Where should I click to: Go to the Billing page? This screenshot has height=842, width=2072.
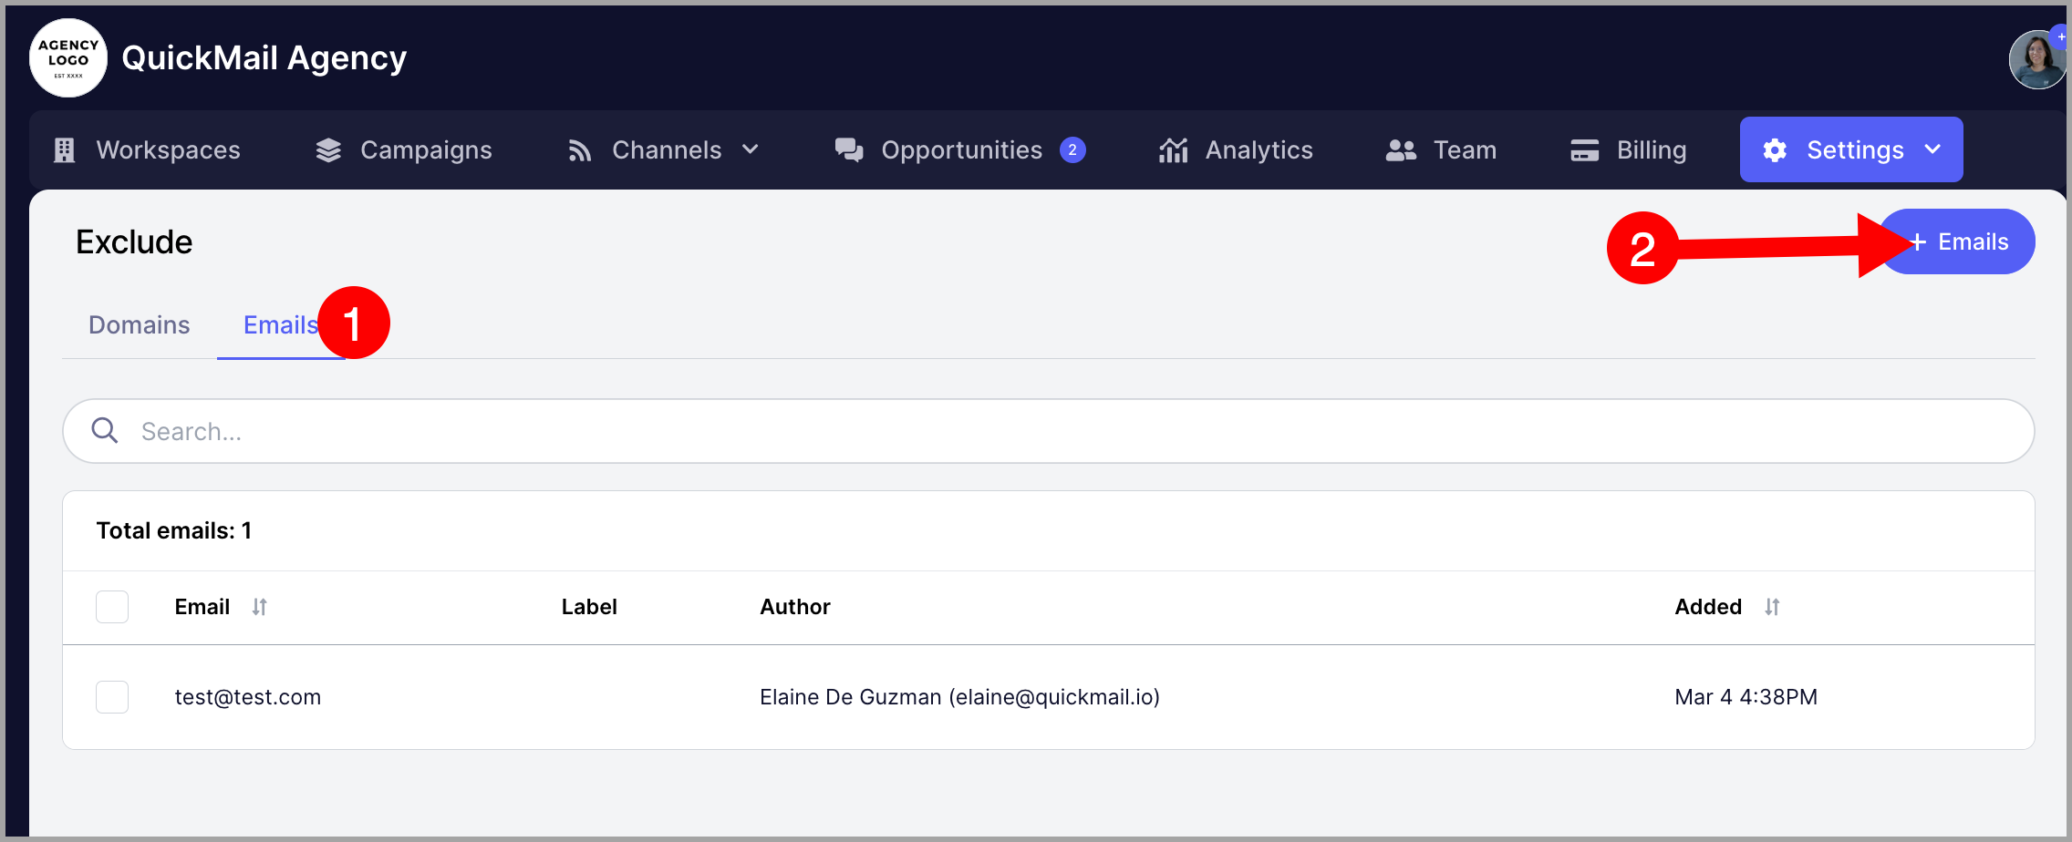1629,150
